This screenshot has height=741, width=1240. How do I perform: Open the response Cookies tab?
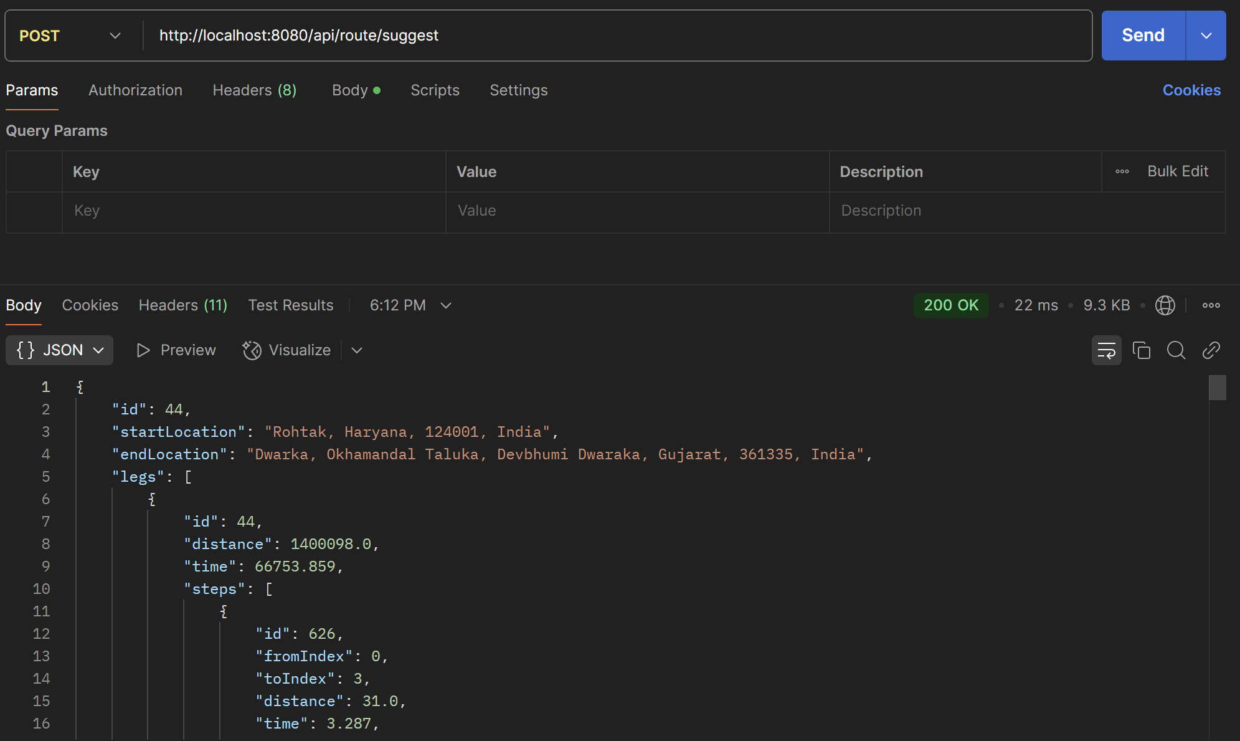pos(90,305)
